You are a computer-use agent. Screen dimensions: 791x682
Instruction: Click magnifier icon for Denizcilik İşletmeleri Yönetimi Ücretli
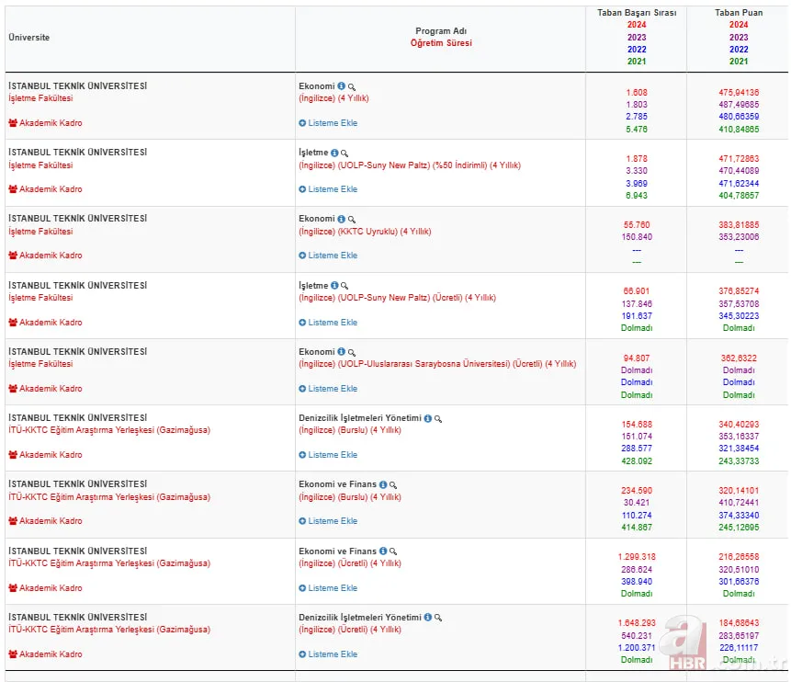(x=438, y=618)
